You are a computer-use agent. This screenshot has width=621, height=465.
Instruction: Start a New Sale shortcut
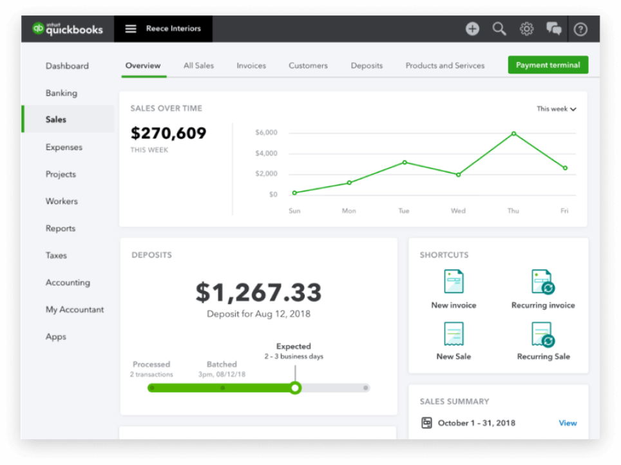(454, 341)
